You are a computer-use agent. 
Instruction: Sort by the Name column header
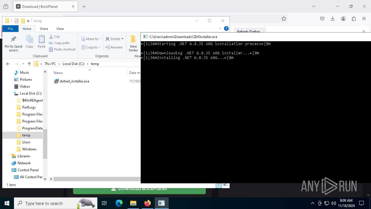point(58,73)
